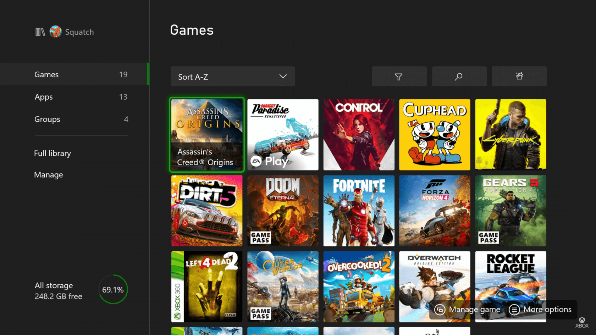Click the Game Pass badge on Doom Eternal
The width and height of the screenshot is (596, 335).
261,238
